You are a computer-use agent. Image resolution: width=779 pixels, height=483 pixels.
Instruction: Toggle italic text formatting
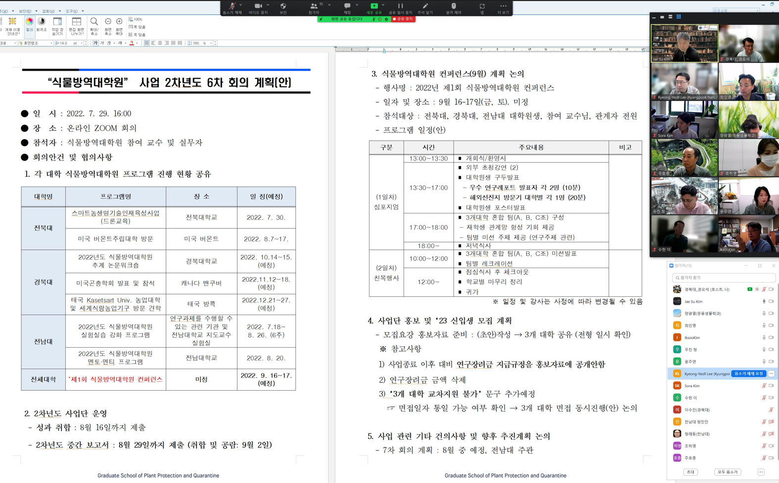tap(102, 43)
